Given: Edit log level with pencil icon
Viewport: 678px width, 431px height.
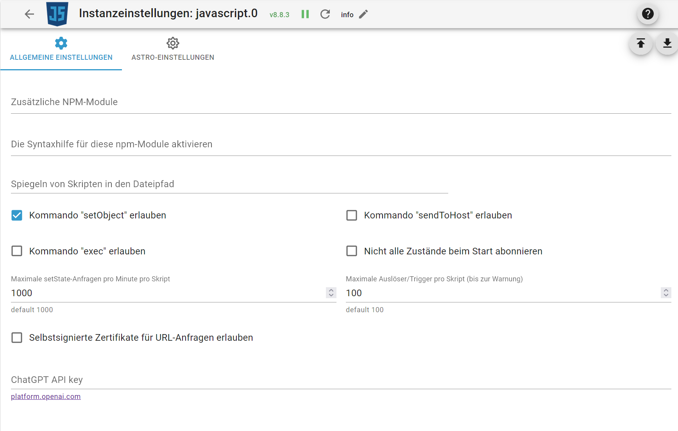Looking at the screenshot, I should pyautogui.click(x=363, y=14).
